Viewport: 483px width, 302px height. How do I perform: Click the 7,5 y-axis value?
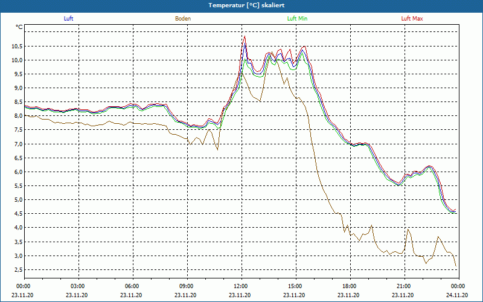(19, 130)
